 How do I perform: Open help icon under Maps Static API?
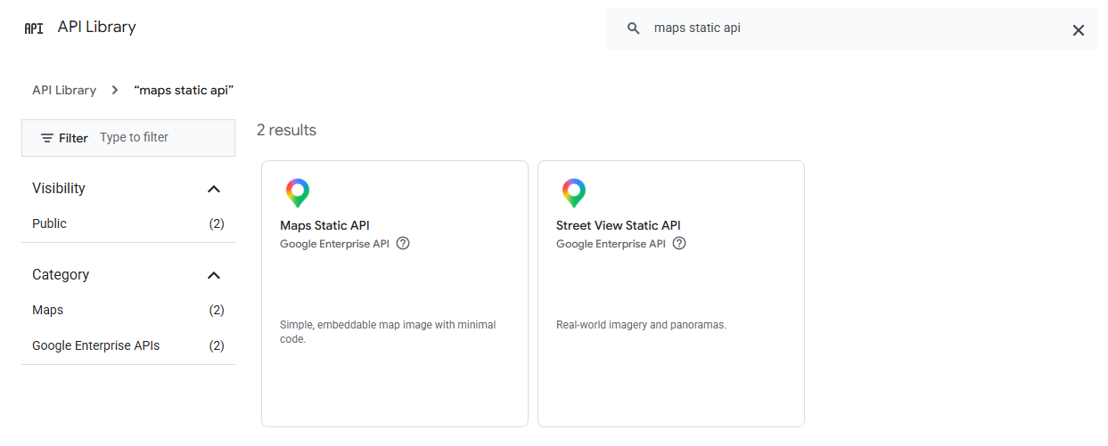(x=403, y=243)
